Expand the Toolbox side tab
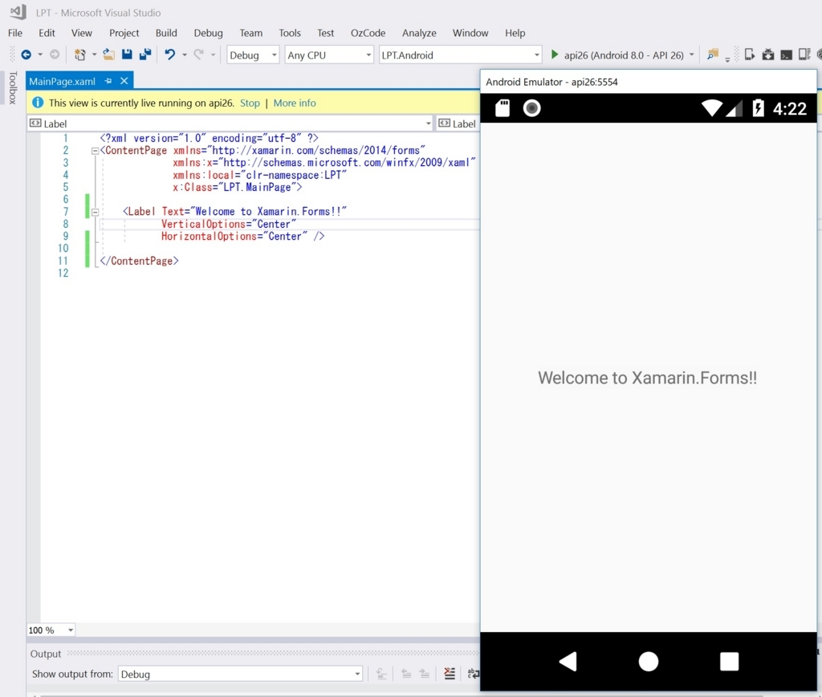 point(13,87)
